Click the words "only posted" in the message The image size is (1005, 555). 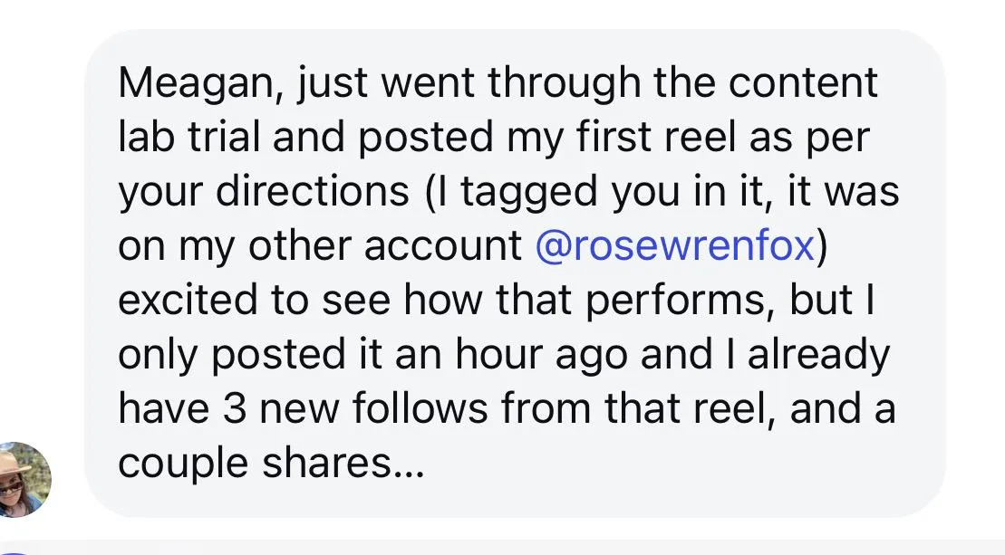click(x=226, y=356)
